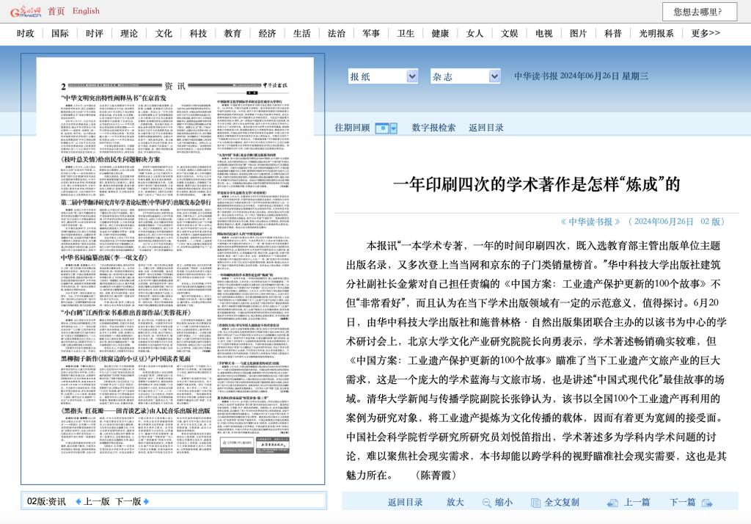Open the 国际 navigation section
751x524 pixels.
tap(60, 34)
